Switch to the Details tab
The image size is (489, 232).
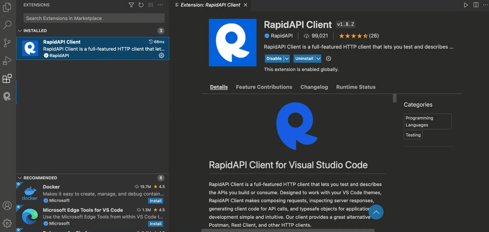[219, 87]
